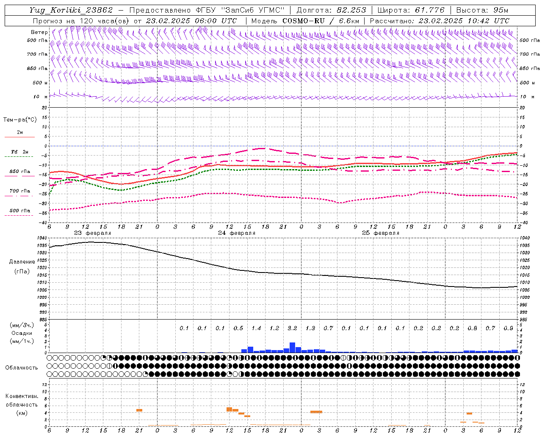Select the 'Предоставлено ФГБУ "ЗапСиб УГМС"' header text

click(x=207, y=10)
